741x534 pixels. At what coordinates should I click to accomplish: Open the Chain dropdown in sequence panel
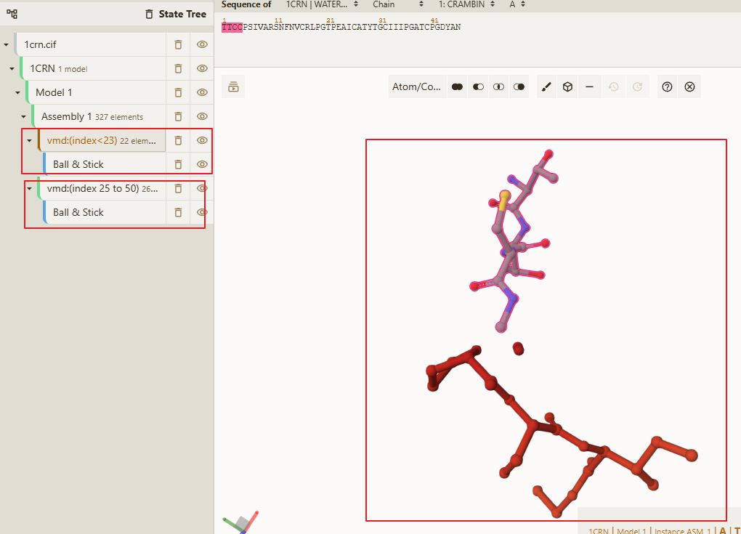[x=398, y=4]
